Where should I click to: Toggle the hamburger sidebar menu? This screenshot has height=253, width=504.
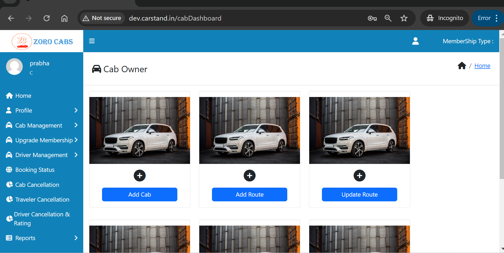(92, 41)
